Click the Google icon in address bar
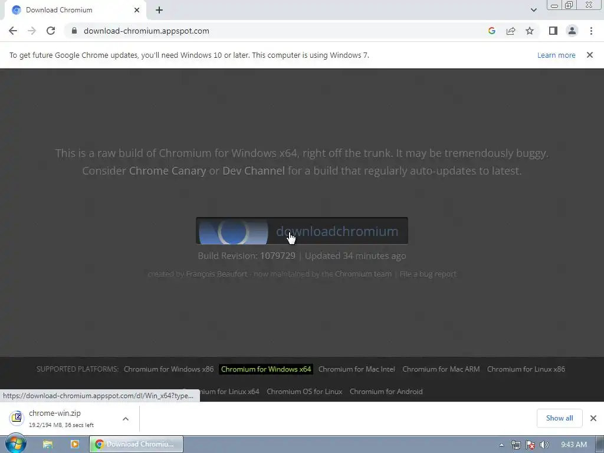This screenshot has width=604, height=453. 491,31
